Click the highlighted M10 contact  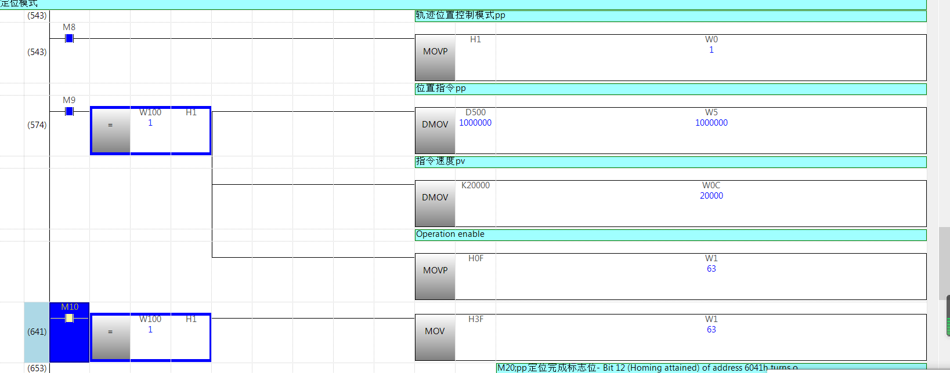point(69,319)
